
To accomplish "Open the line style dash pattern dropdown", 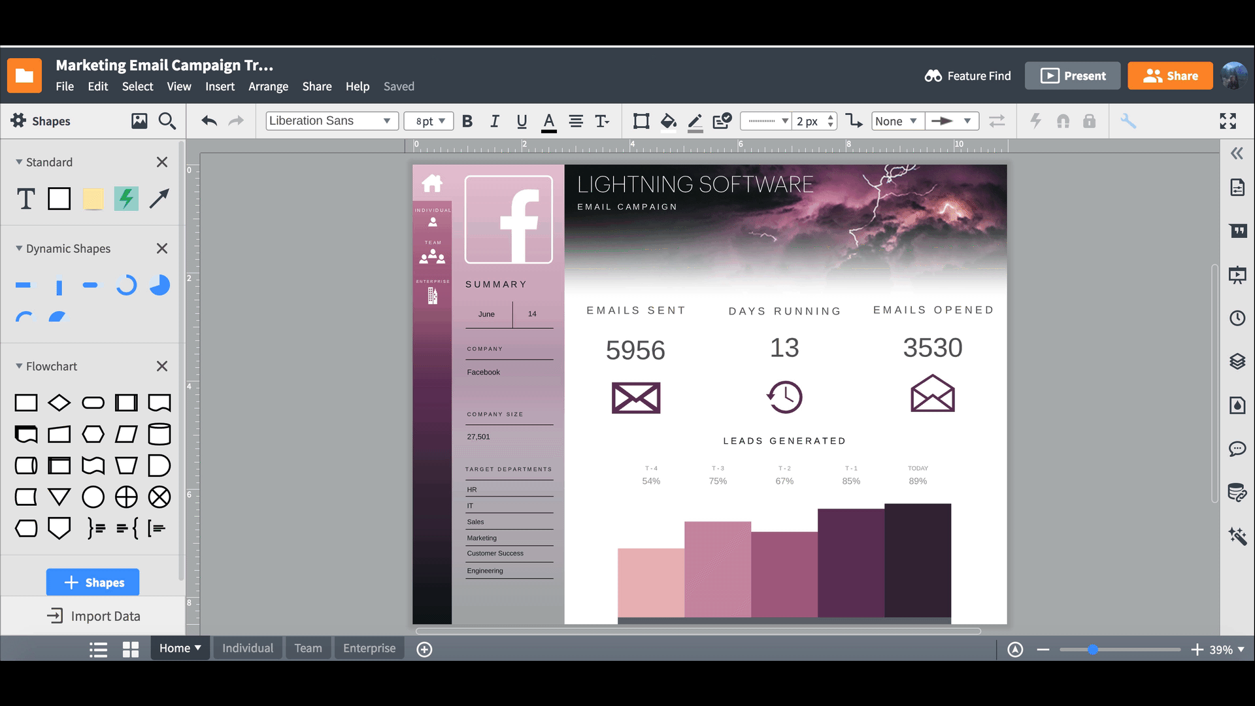I will point(765,121).
